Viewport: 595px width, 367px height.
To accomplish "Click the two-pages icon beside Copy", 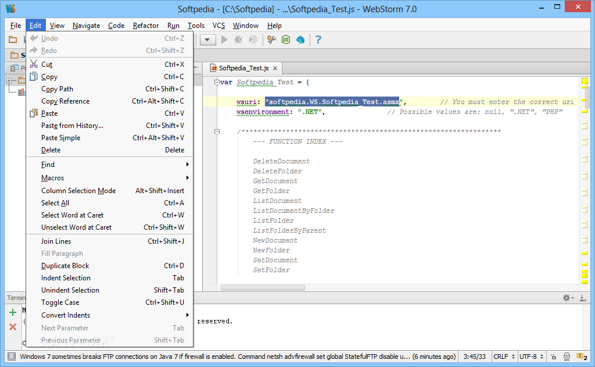I will [x=34, y=76].
